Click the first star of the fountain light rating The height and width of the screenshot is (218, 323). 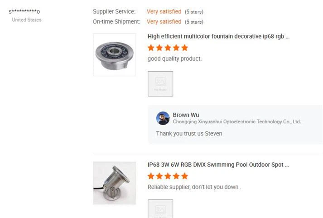coord(151,48)
